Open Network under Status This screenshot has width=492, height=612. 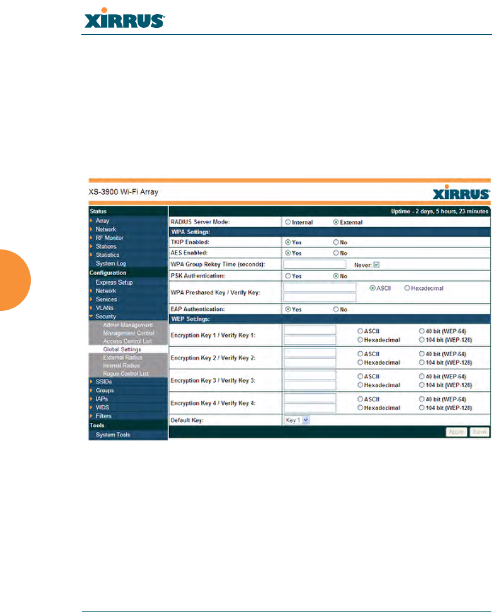[x=106, y=230]
